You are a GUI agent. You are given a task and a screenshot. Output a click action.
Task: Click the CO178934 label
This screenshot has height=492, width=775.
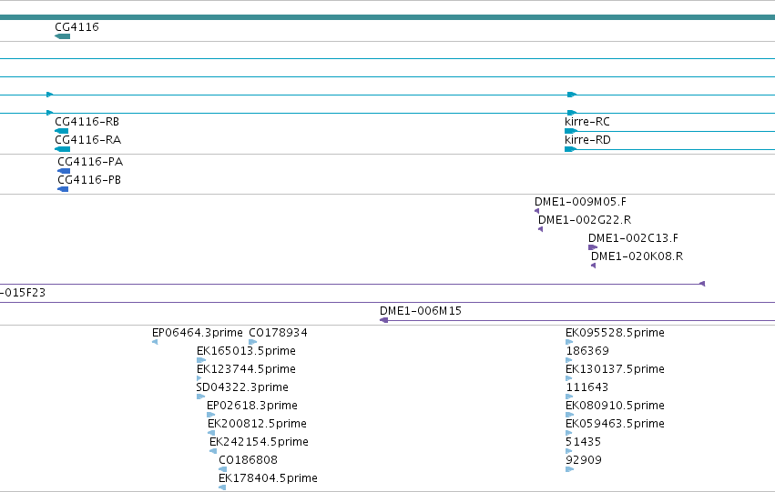pos(278,333)
